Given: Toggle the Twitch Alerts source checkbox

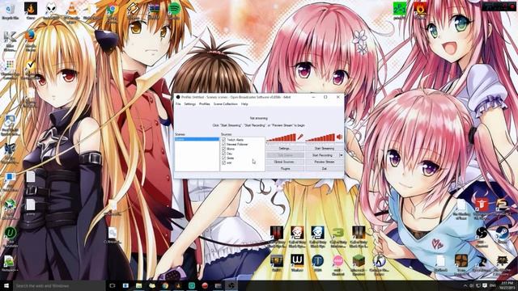Looking at the screenshot, I should tap(223, 140).
